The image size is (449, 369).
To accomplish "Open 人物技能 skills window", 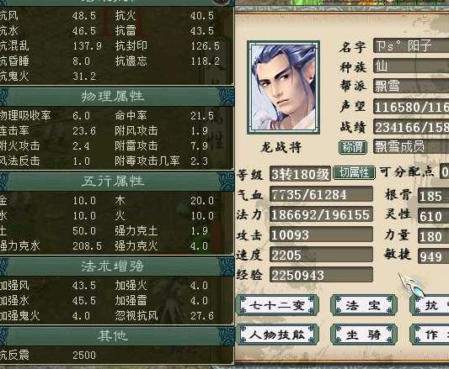I will click(277, 335).
